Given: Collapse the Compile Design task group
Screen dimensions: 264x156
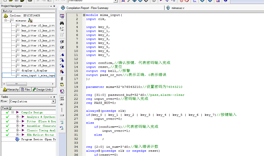Looking at the screenshot, I should pyautogui.click(x=13, y=112).
